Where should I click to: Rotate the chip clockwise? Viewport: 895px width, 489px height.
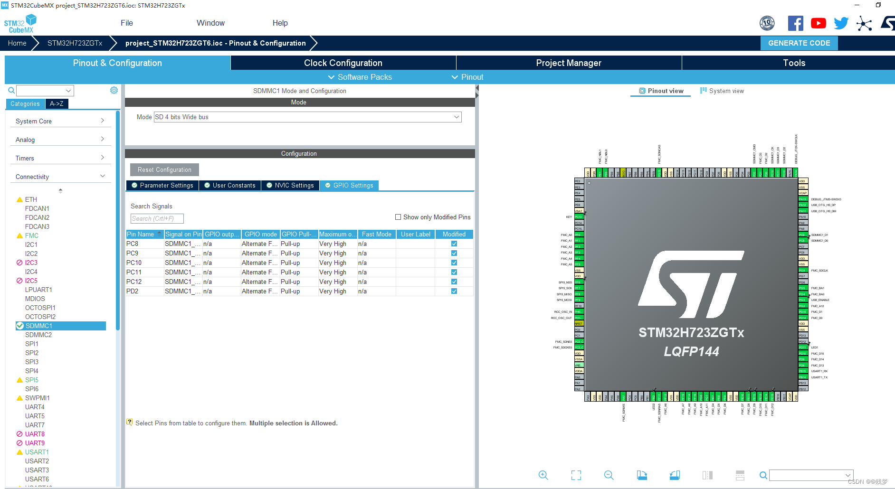[x=642, y=475]
